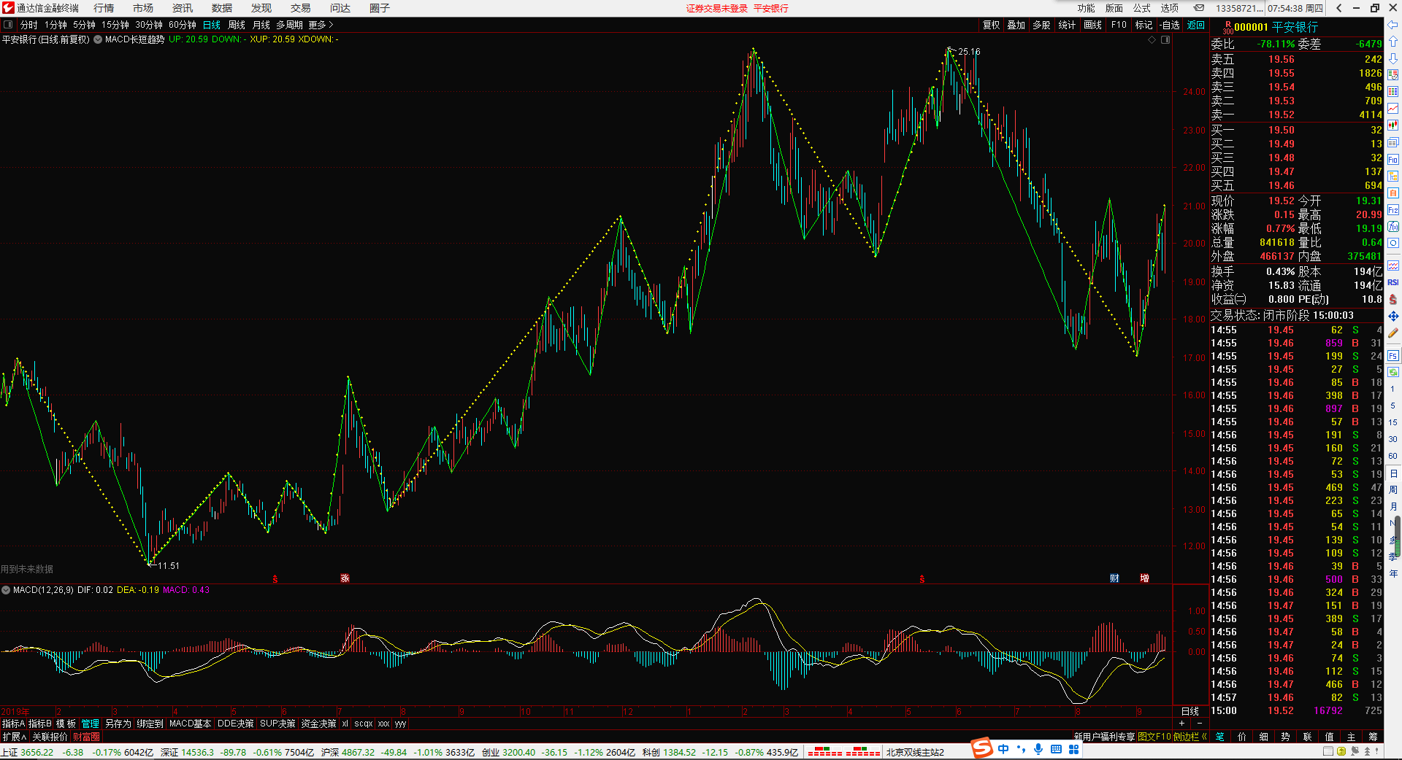Click the right side vertical scrollbar
Image resolution: width=1402 pixels, height=760 pixels.
(1398, 537)
